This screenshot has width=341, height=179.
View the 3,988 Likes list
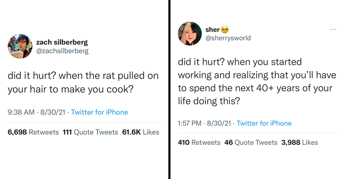point(299,142)
